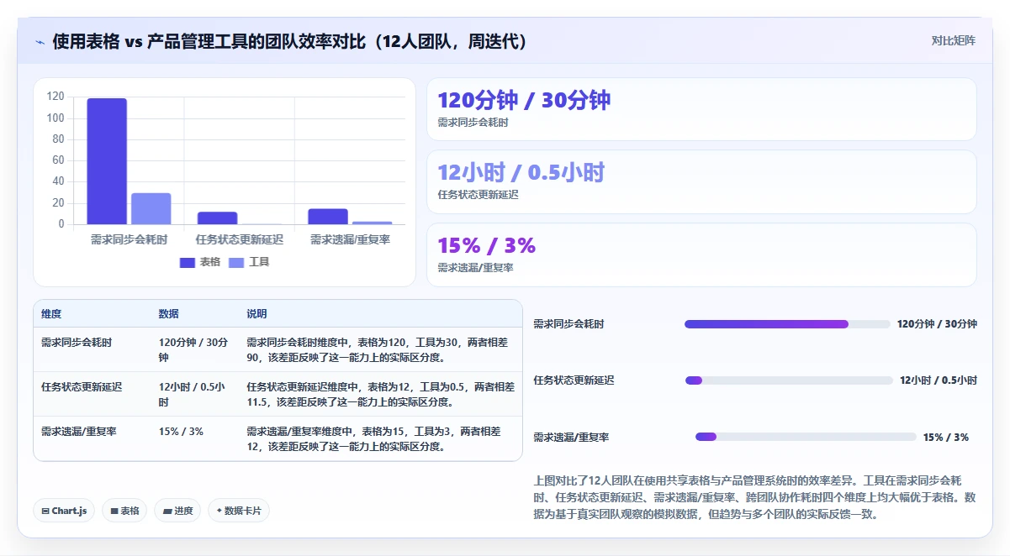Click the table cell 15% / 3%
Screen dimensions: 1010x556
(x=181, y=432)
